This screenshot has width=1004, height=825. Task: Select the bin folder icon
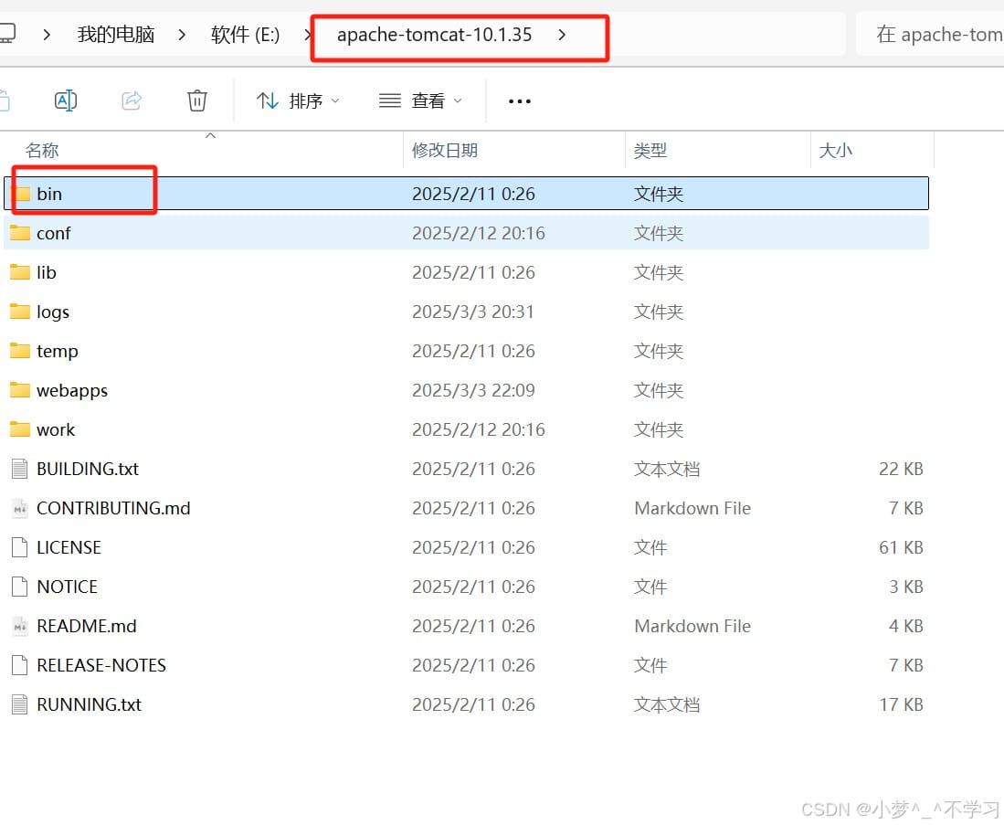click(x=20, y=194)
